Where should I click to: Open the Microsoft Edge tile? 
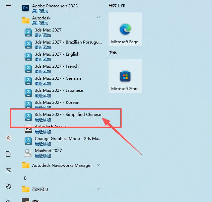125,29
